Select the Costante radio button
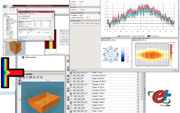Screen dimensions: 180x113 tap(71, 15)
